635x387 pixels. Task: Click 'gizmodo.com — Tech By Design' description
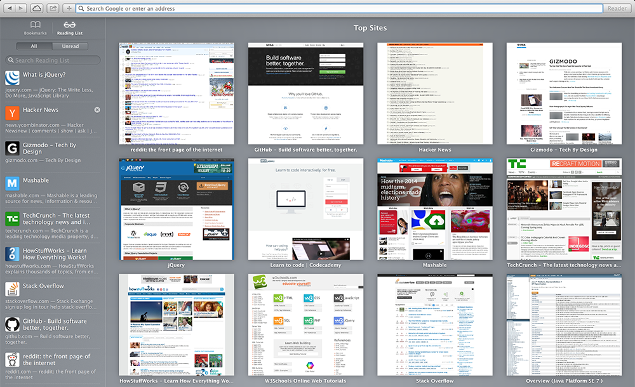(43, 161)
